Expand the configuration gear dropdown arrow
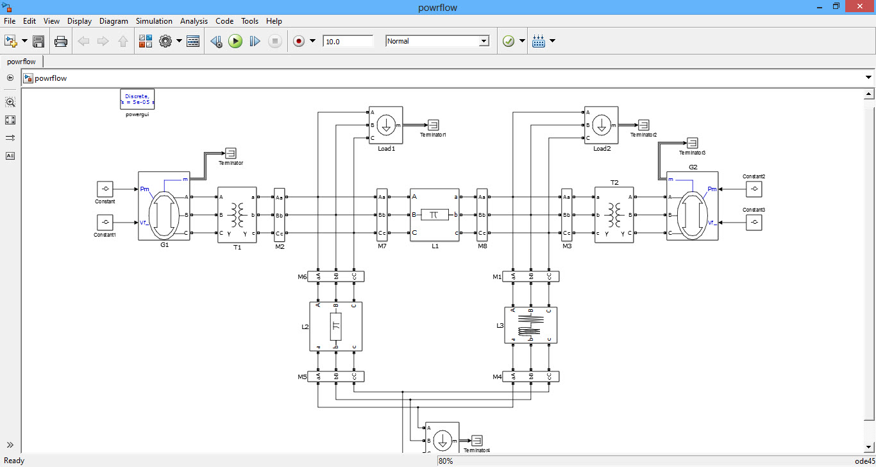Image resolution: width=876 pixels, height=467 pixels. click(179, 41)
